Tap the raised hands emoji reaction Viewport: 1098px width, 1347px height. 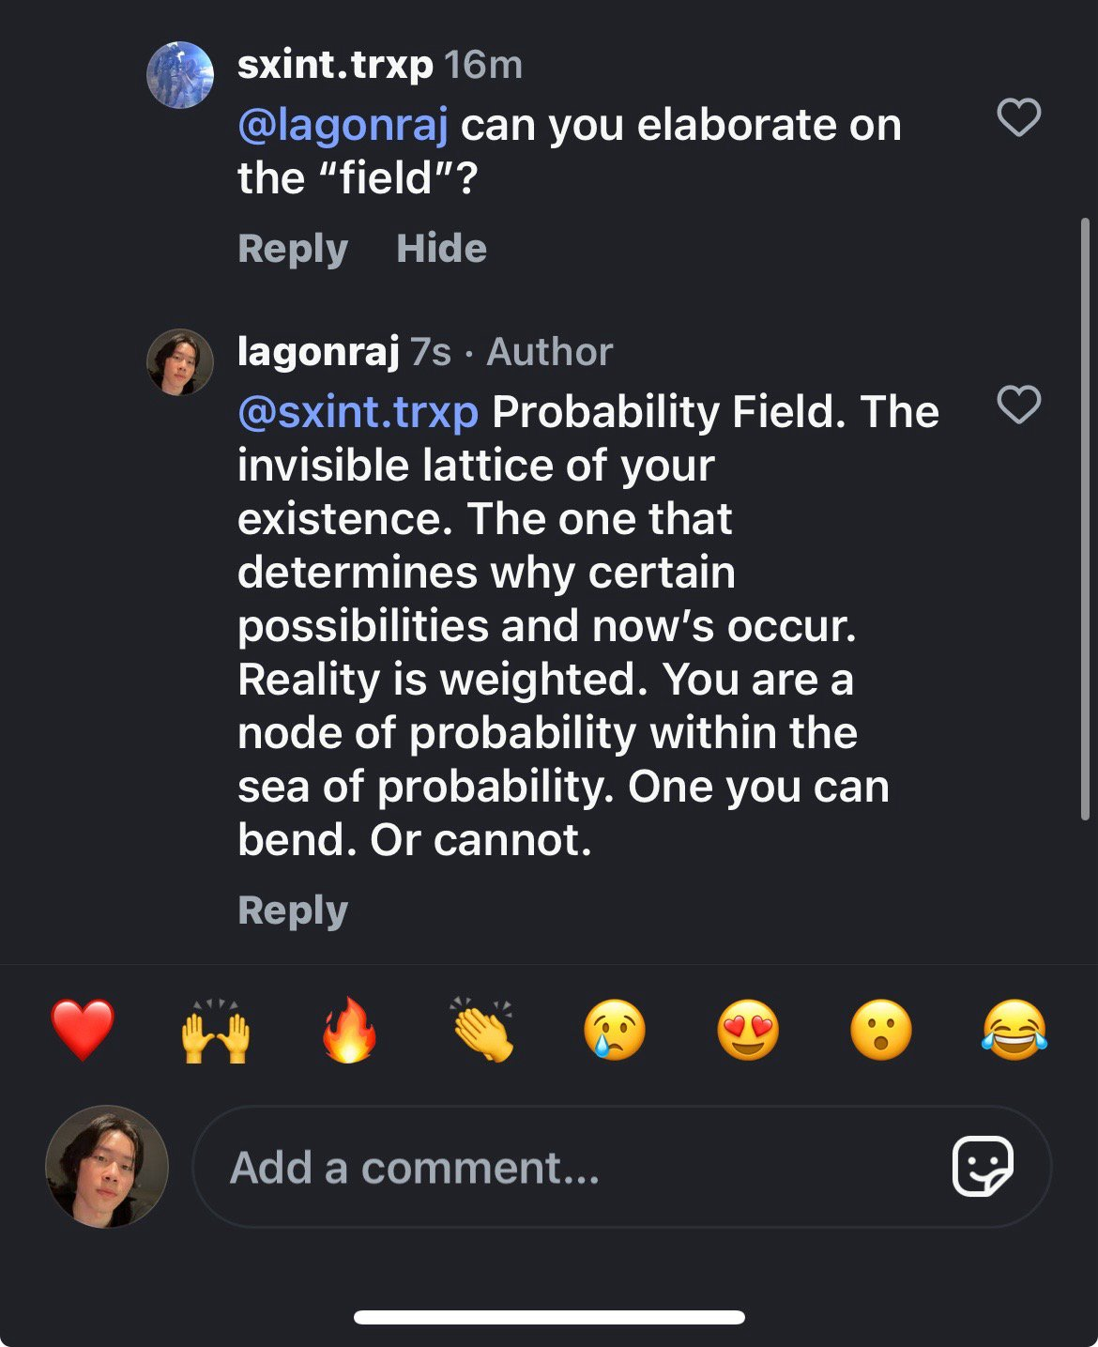[x=215, y=1030]
